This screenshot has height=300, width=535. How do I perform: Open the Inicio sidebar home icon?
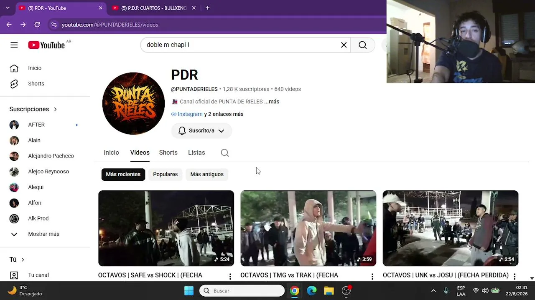coord(14,68)
